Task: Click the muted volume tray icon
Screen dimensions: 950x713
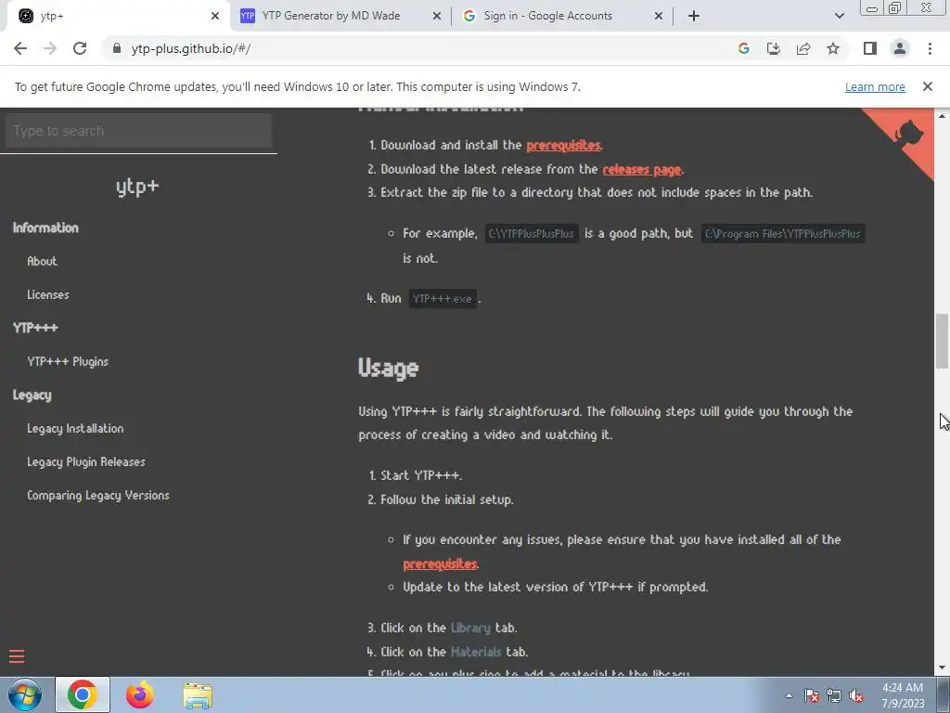Action: click(x=856, y=695)
